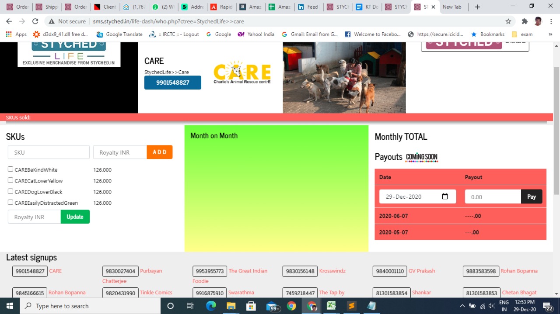Open a new browser tab with plus
Viewport: 560px width, 314px height.
point(477,7)
